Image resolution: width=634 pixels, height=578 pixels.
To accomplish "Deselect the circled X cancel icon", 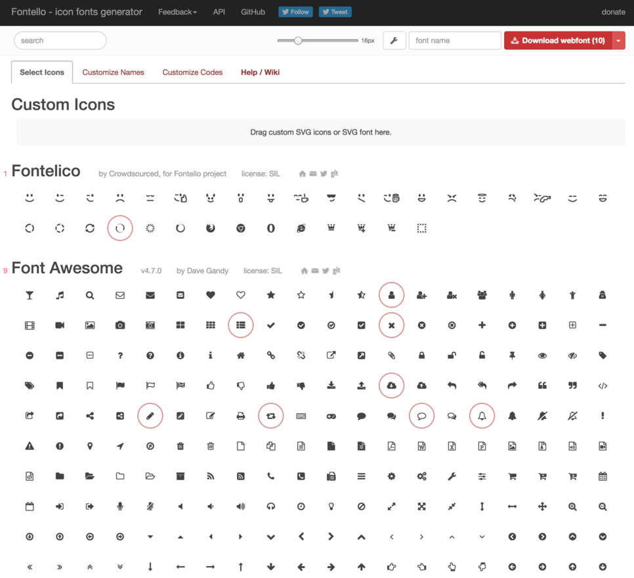I will coord(391,325).
